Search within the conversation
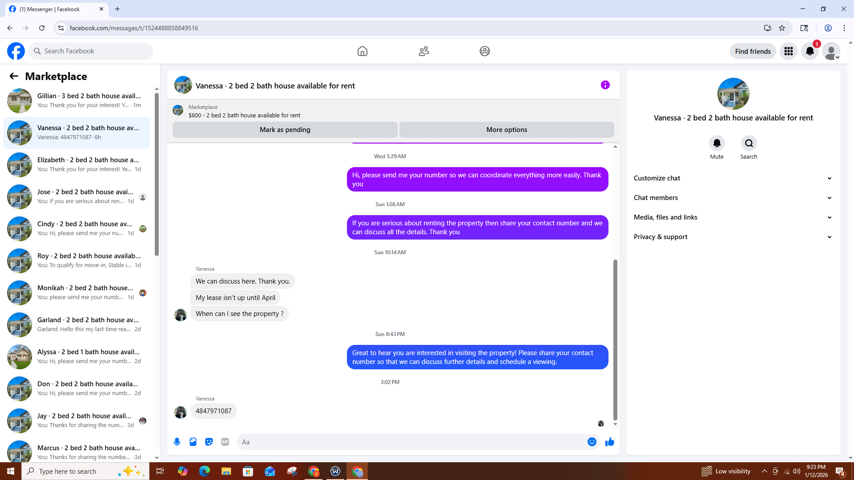 [749, 144]
